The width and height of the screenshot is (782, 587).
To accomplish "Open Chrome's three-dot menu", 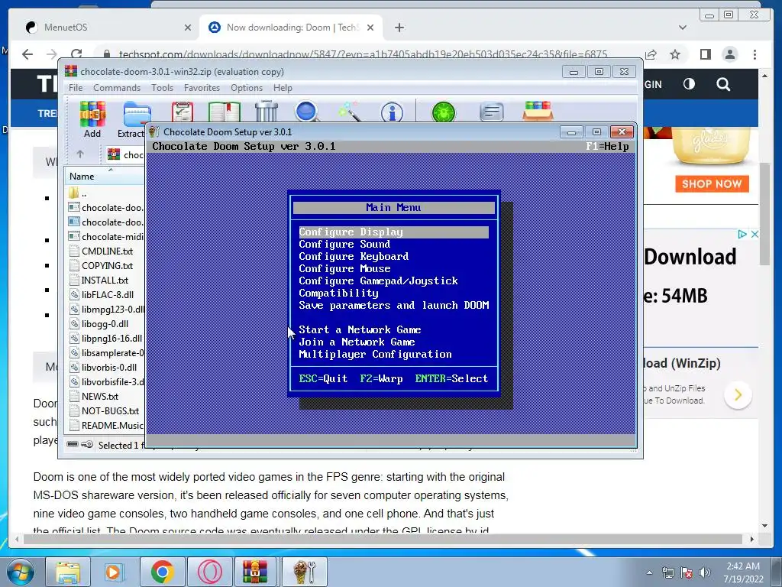I will [x=755, y=54].
